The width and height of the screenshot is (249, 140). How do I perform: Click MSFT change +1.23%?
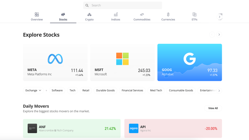(x=146, y=75)
